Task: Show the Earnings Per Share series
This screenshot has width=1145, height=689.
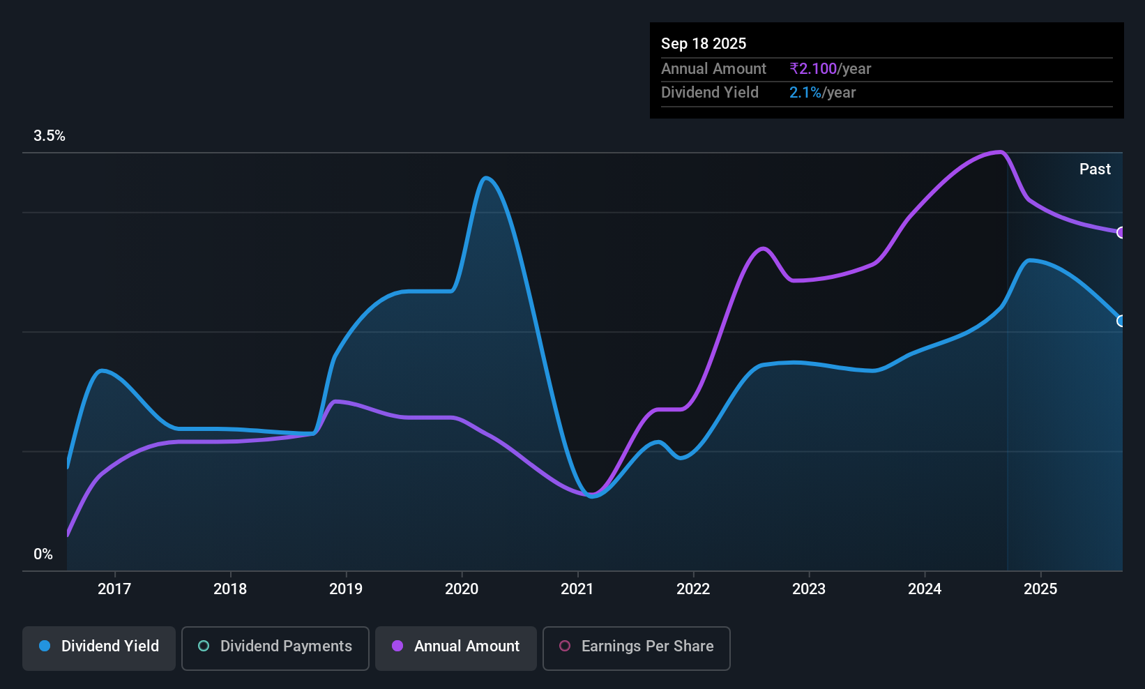Action: [x=637, y=648]
